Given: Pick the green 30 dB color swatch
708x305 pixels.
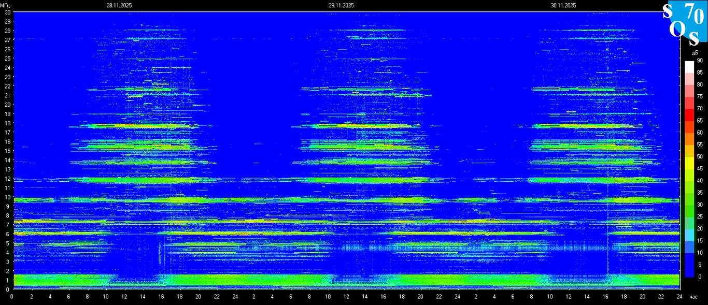Looking at the screenshot, I should [689, 205].
